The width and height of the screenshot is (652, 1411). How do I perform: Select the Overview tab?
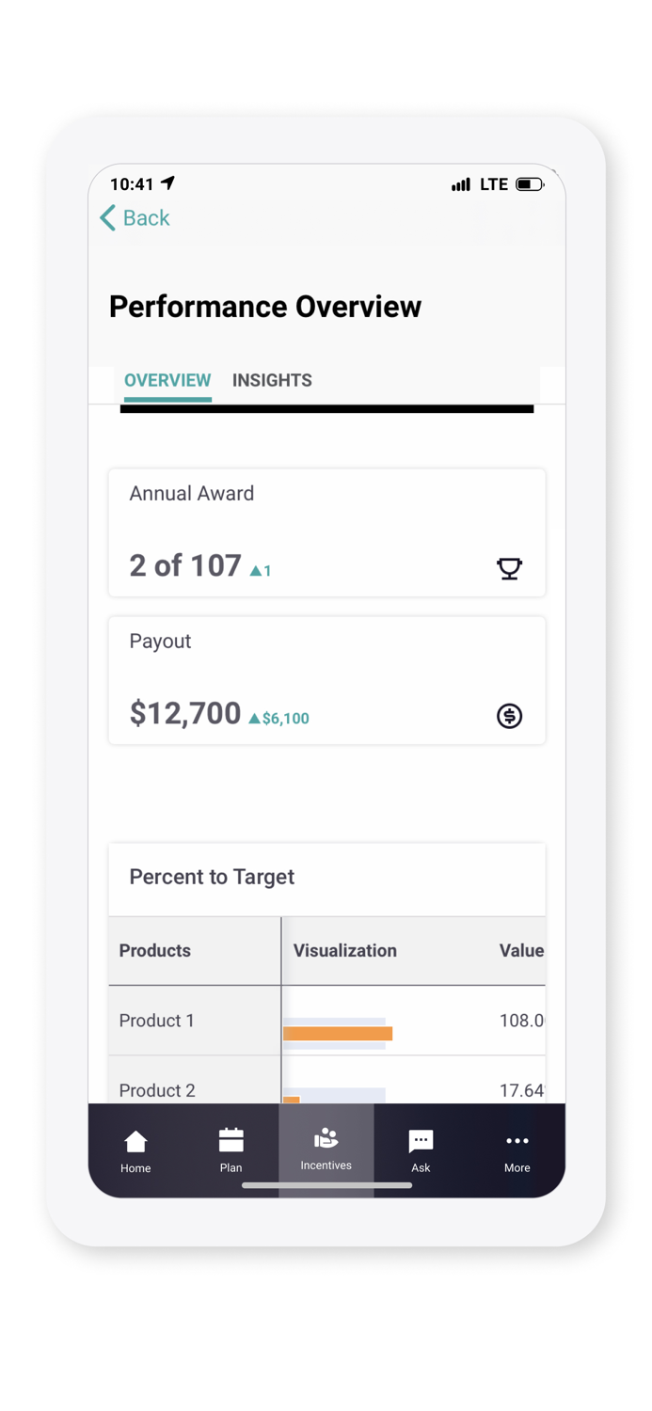[167, 380]
